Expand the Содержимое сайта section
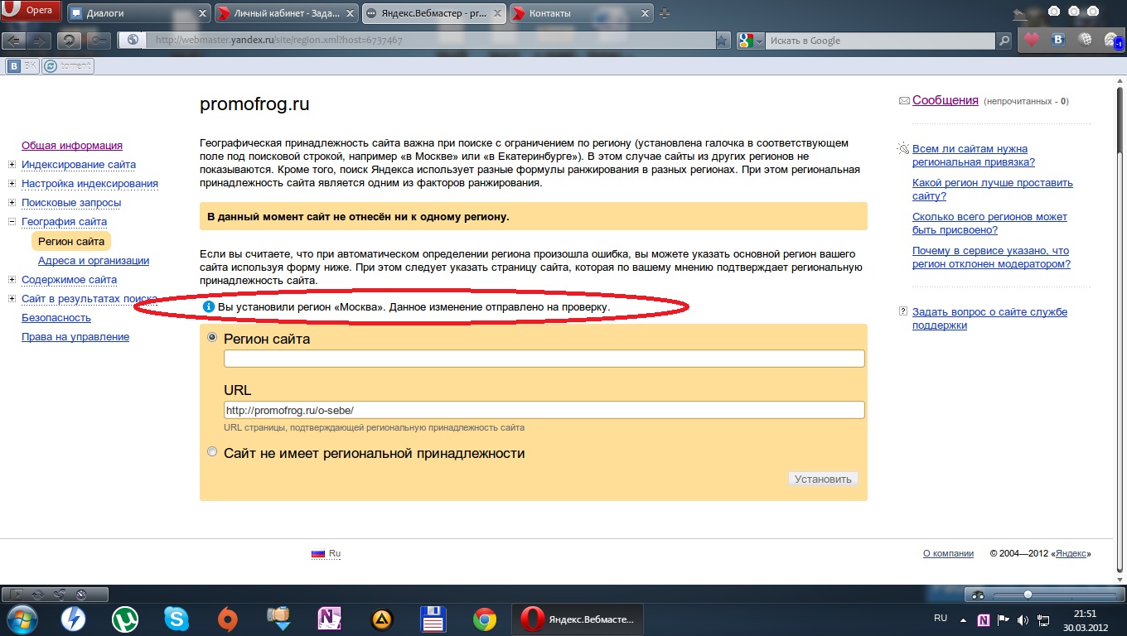 (x=12, y=280)
